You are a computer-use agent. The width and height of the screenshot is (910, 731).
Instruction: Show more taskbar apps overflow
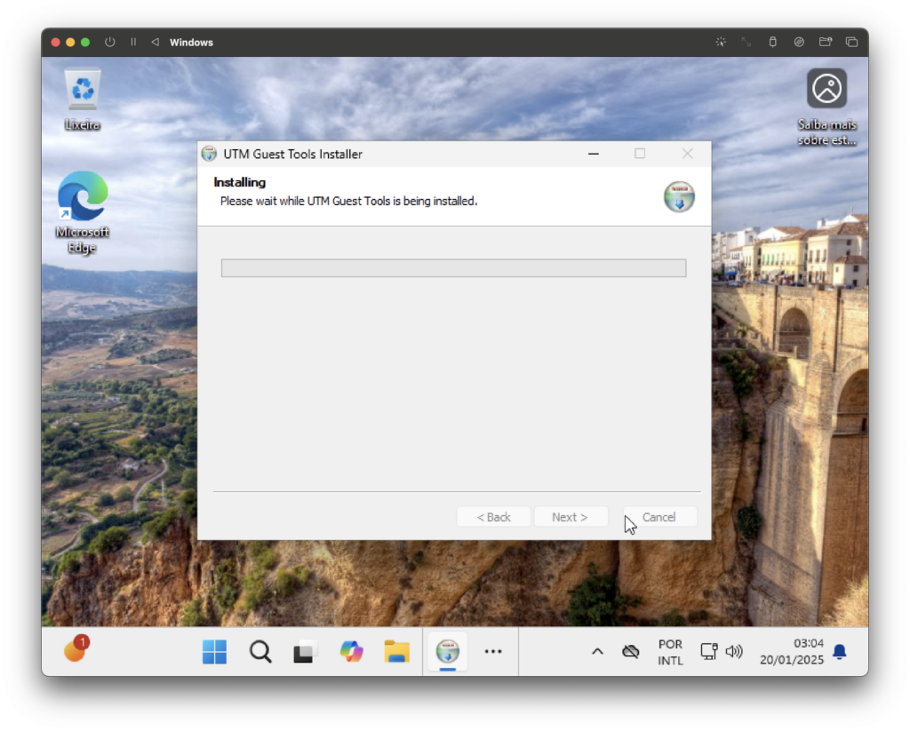492,652
